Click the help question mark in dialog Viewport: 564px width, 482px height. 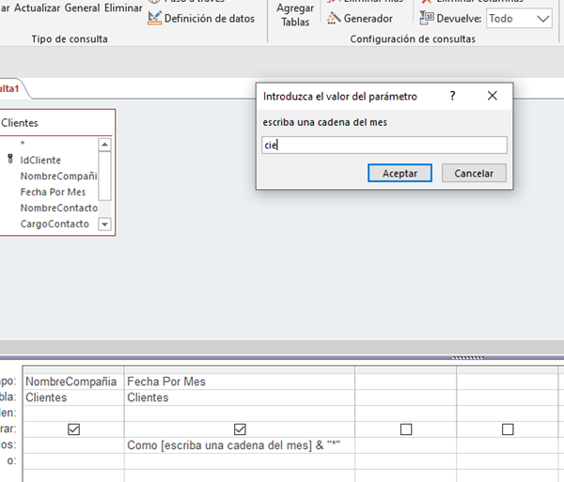click(452, 96)
